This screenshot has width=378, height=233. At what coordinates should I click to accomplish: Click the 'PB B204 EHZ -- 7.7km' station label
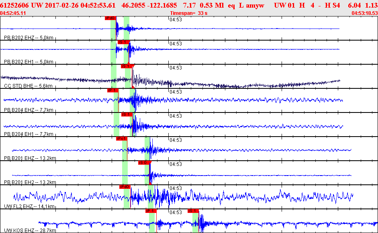[x=29, y=110]
